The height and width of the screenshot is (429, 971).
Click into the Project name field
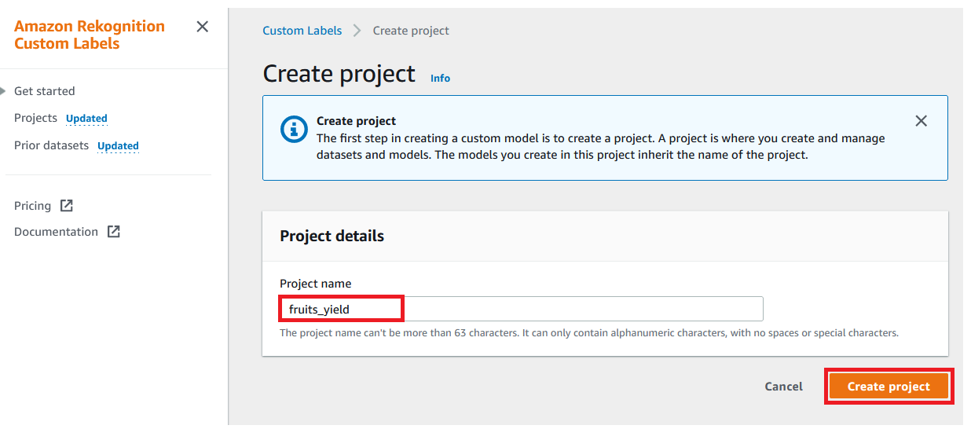(522, 309)
